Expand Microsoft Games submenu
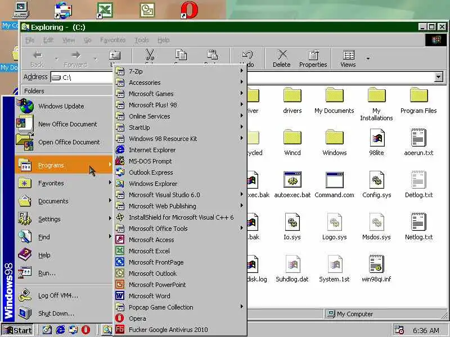 [x=180, y=93]
